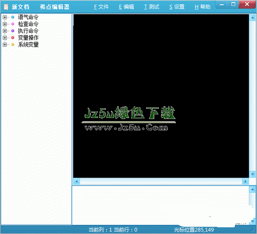Image resolution: width=257 pixels, height=234 pixels.
Task: Expand the 系统变量 tree node
Action: tap(5, 45)
